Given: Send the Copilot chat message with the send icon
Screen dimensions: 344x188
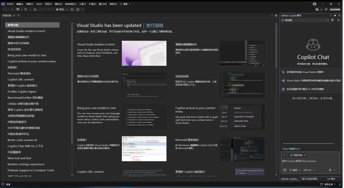Looking at the screenshot, I should [335, 170].
